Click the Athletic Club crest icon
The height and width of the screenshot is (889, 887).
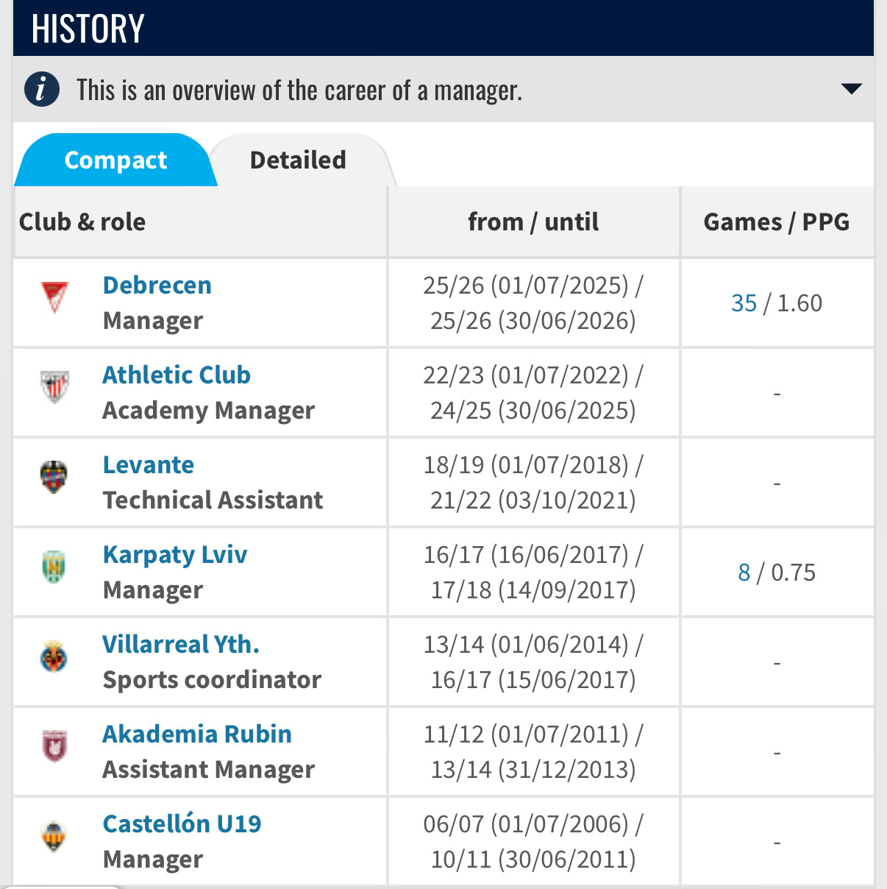pos(54,386)
